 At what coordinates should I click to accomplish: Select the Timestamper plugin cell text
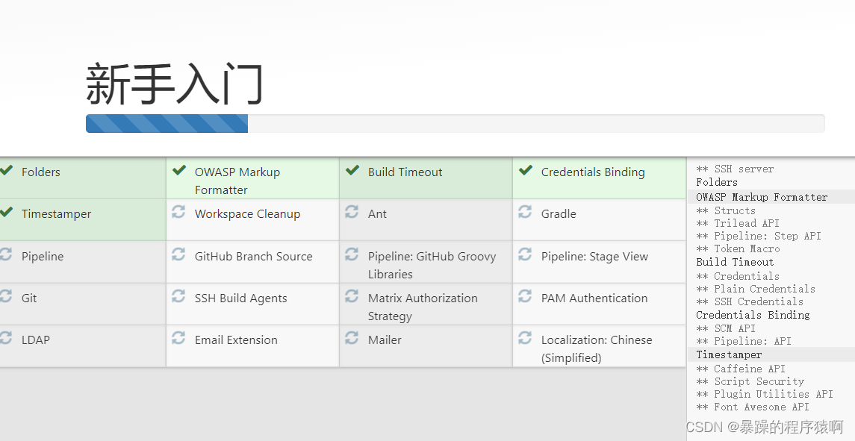coord(56,214)
